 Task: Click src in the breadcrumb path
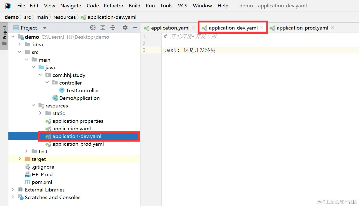click(x=27, y=17)
